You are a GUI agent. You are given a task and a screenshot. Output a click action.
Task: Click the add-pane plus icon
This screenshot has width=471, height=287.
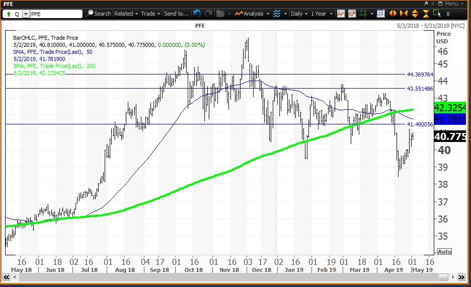380,14
